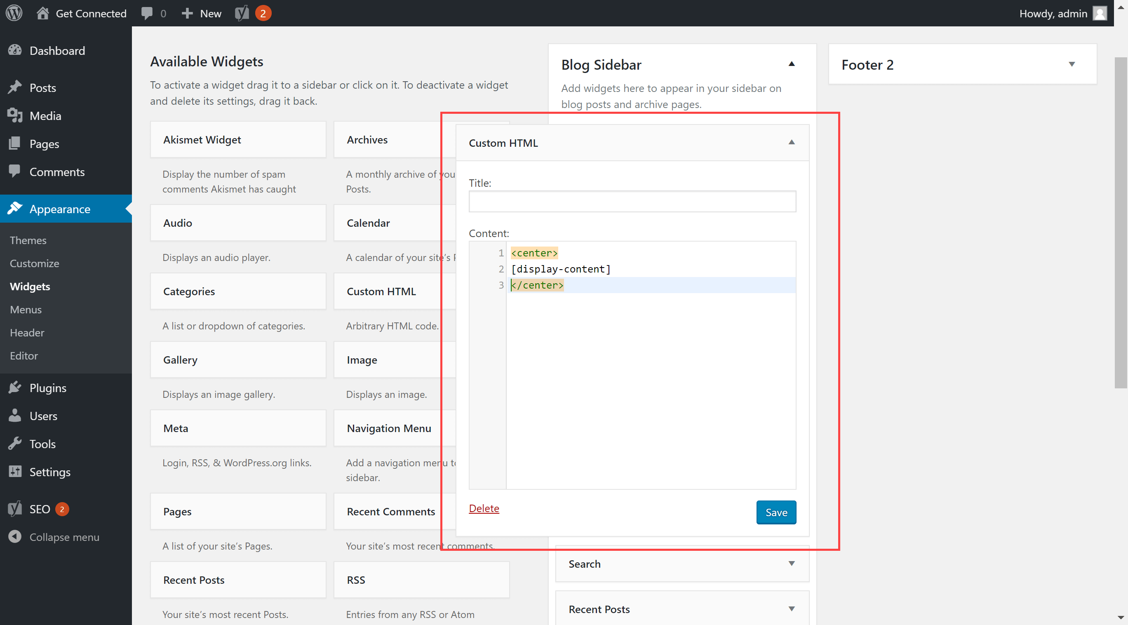Click the page vertical scrollbar

coord(1120,223)
